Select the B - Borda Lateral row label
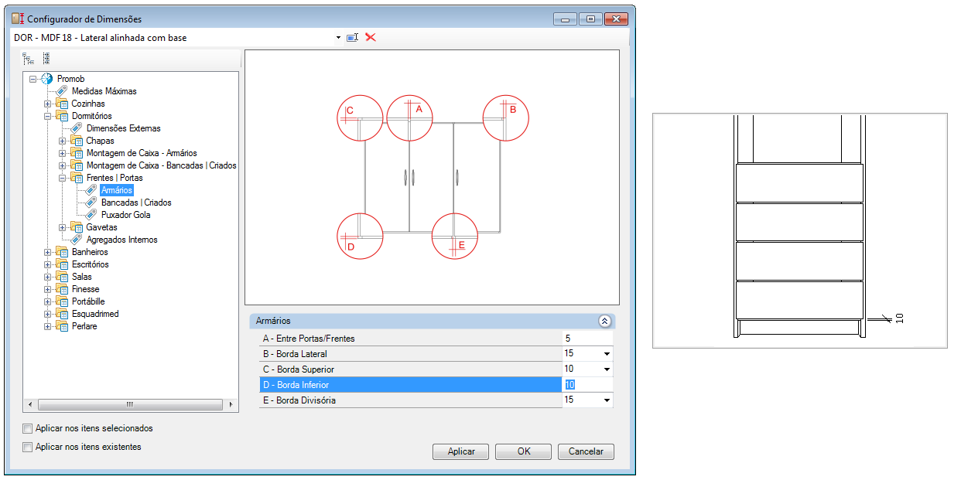Viewport: 961px width, 480px height. pos(295,354)
